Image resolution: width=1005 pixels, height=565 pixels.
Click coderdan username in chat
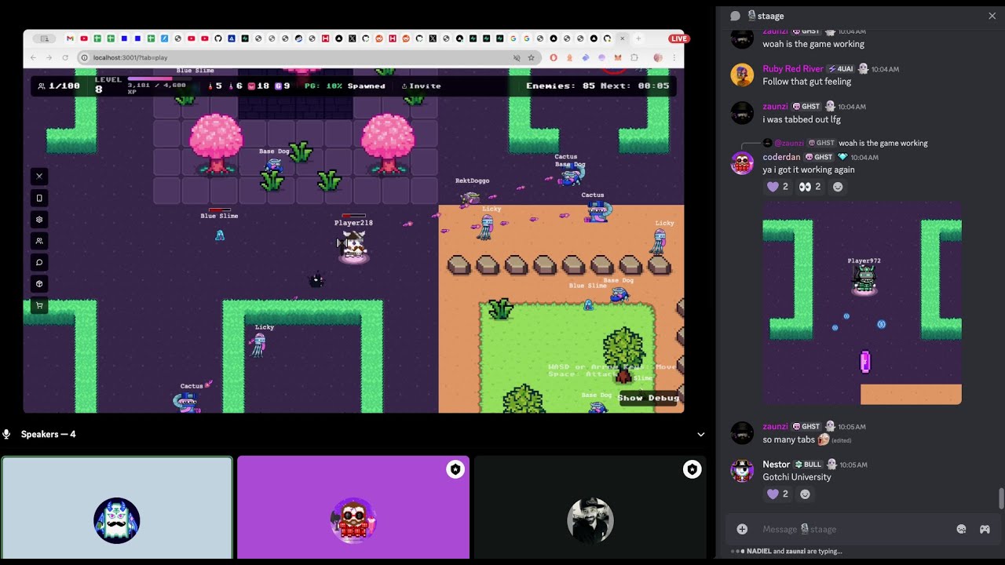pos(781,157)
